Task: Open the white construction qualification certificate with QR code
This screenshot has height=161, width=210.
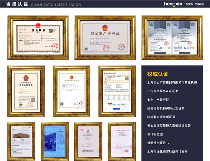Action: tap(71, 91)
